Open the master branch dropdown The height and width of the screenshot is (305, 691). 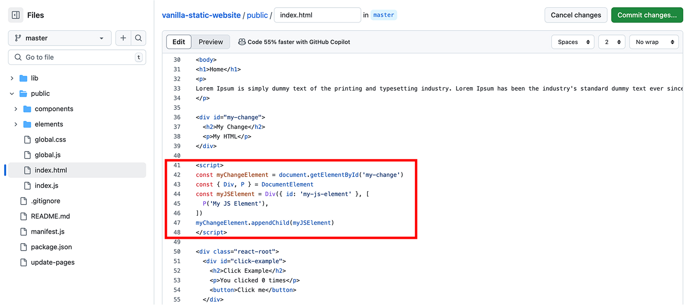point(59,38)
